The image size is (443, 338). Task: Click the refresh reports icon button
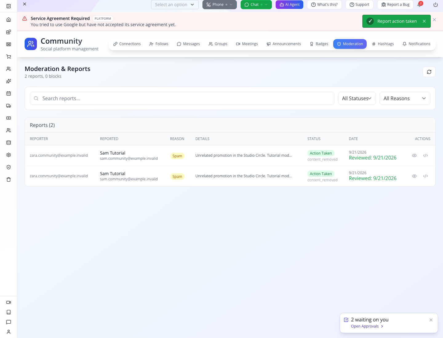pos(429,72)
